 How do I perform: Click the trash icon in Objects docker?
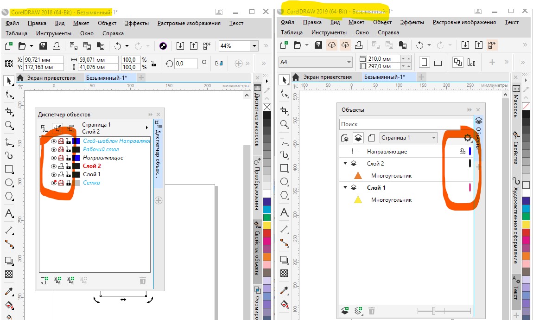(372, 310)
